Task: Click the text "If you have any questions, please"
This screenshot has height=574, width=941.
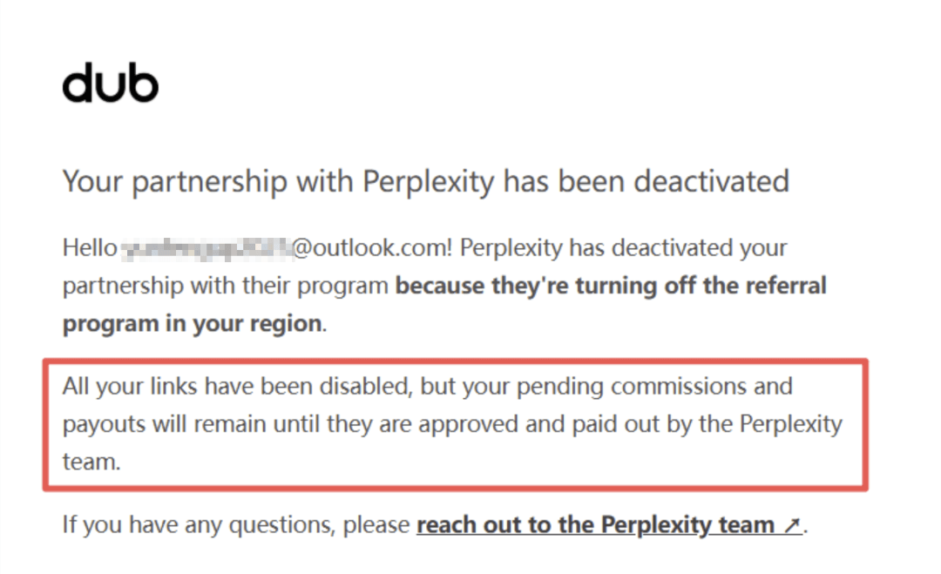Action: coord(235,525)
